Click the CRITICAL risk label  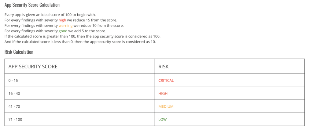click(x=166, y=81)
